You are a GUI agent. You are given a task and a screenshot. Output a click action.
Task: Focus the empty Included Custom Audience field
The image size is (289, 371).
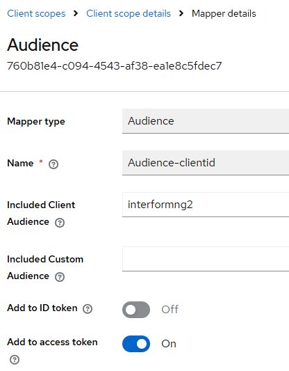(206, 259)
